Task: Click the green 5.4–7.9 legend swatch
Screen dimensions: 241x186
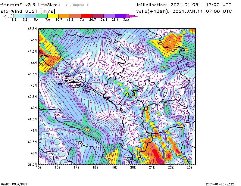Action: pos(42,16)
